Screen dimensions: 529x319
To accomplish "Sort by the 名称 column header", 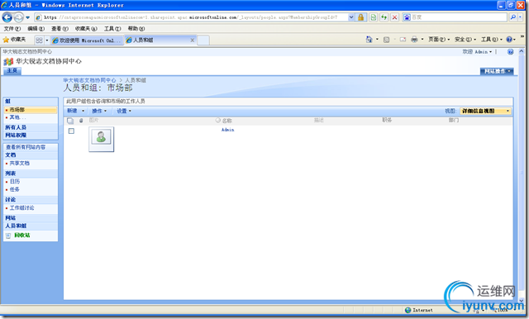I will (x=226, y=121).
